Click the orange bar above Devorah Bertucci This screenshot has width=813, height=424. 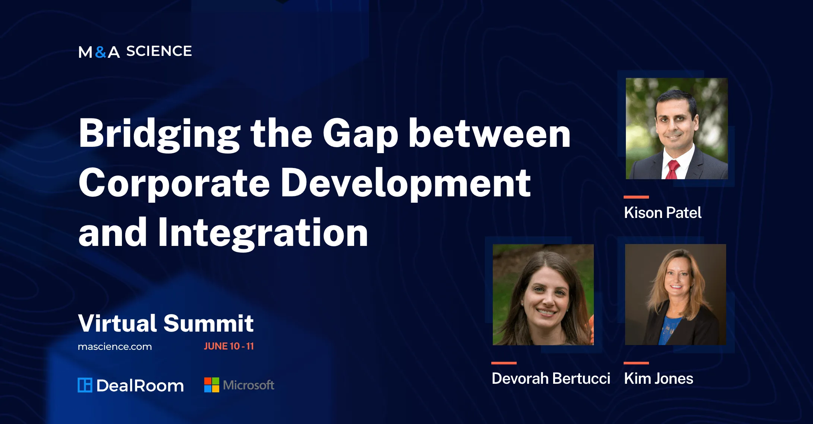pyautogui.click(x=504, y=363)
